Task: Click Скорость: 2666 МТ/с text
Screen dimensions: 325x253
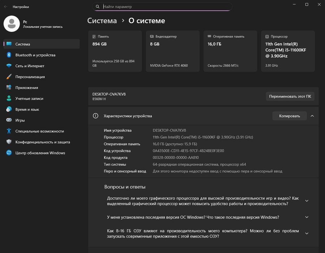Action: [x=223, y=65]
